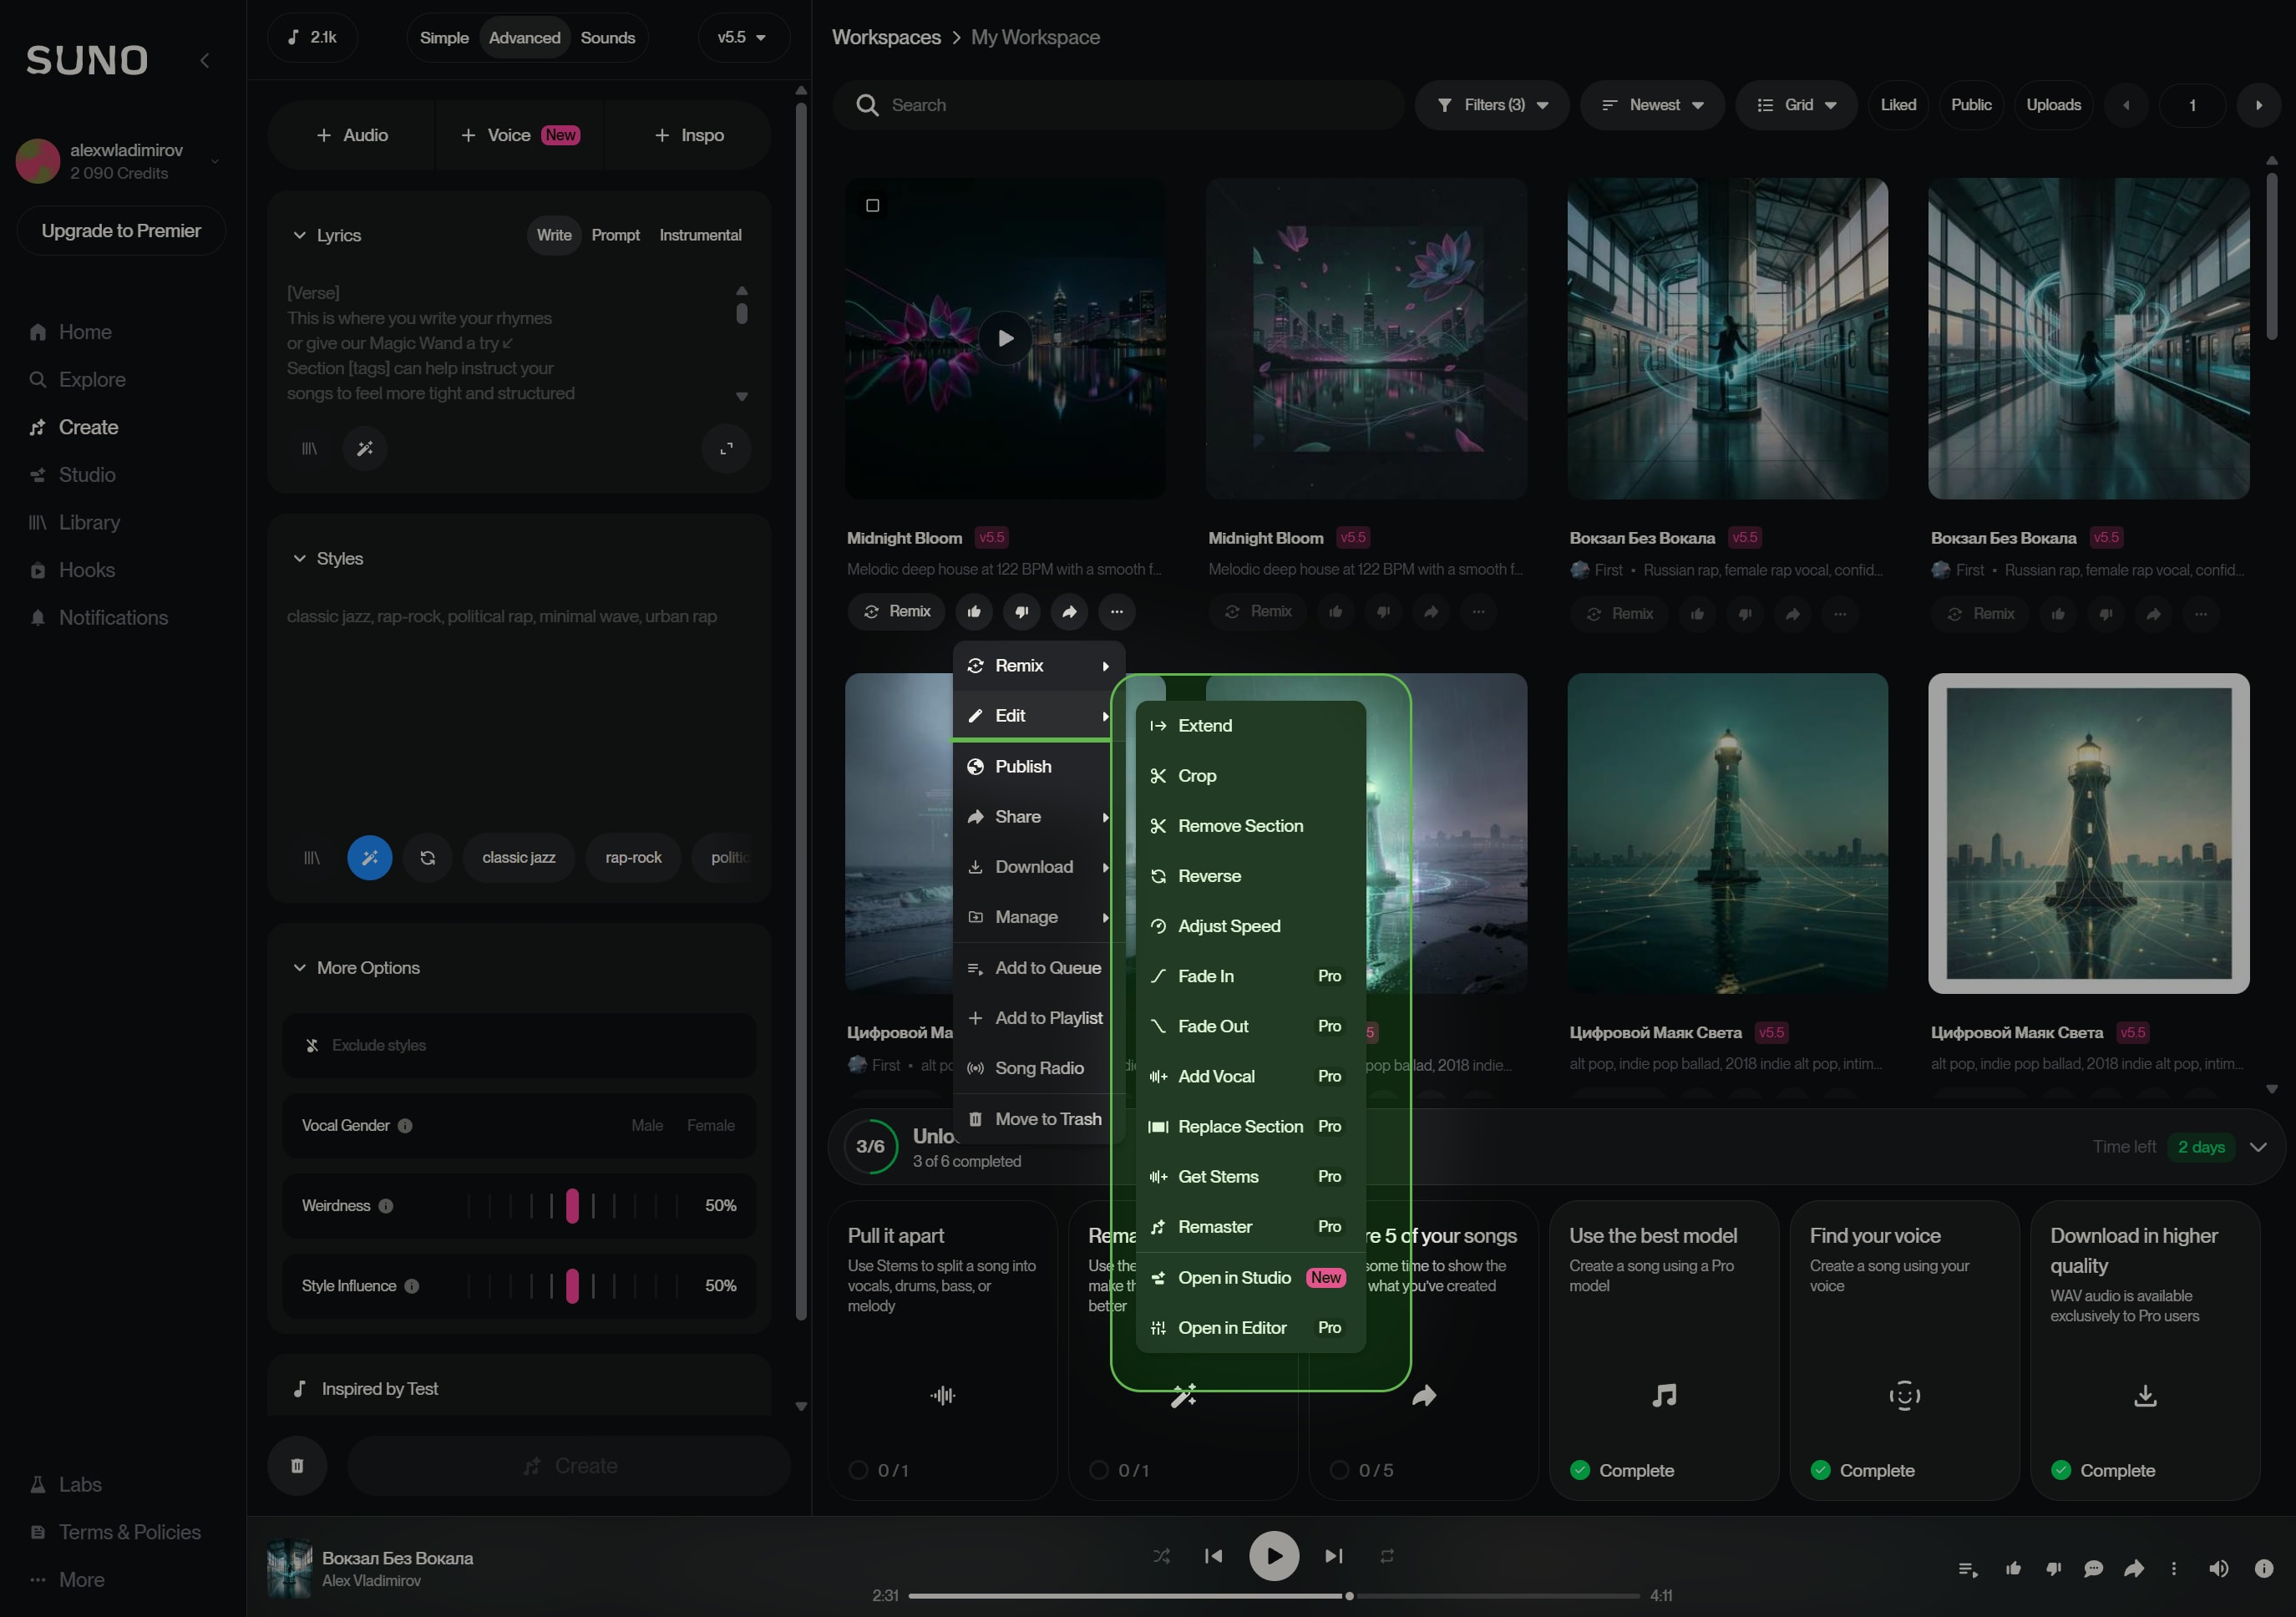The height and width of the screenshot is (1617, 2296).
Task: Toggle the Liked filter
Action: 1898,105
